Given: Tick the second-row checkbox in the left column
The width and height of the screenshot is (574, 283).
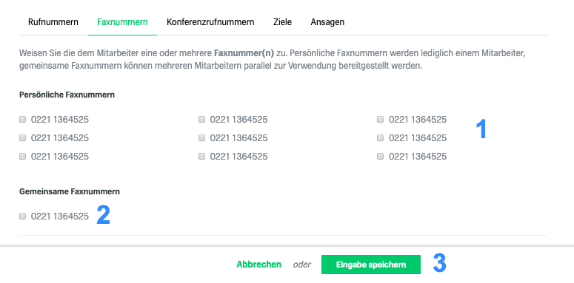Looking at the screenshot, I should (x=23, y=137).
